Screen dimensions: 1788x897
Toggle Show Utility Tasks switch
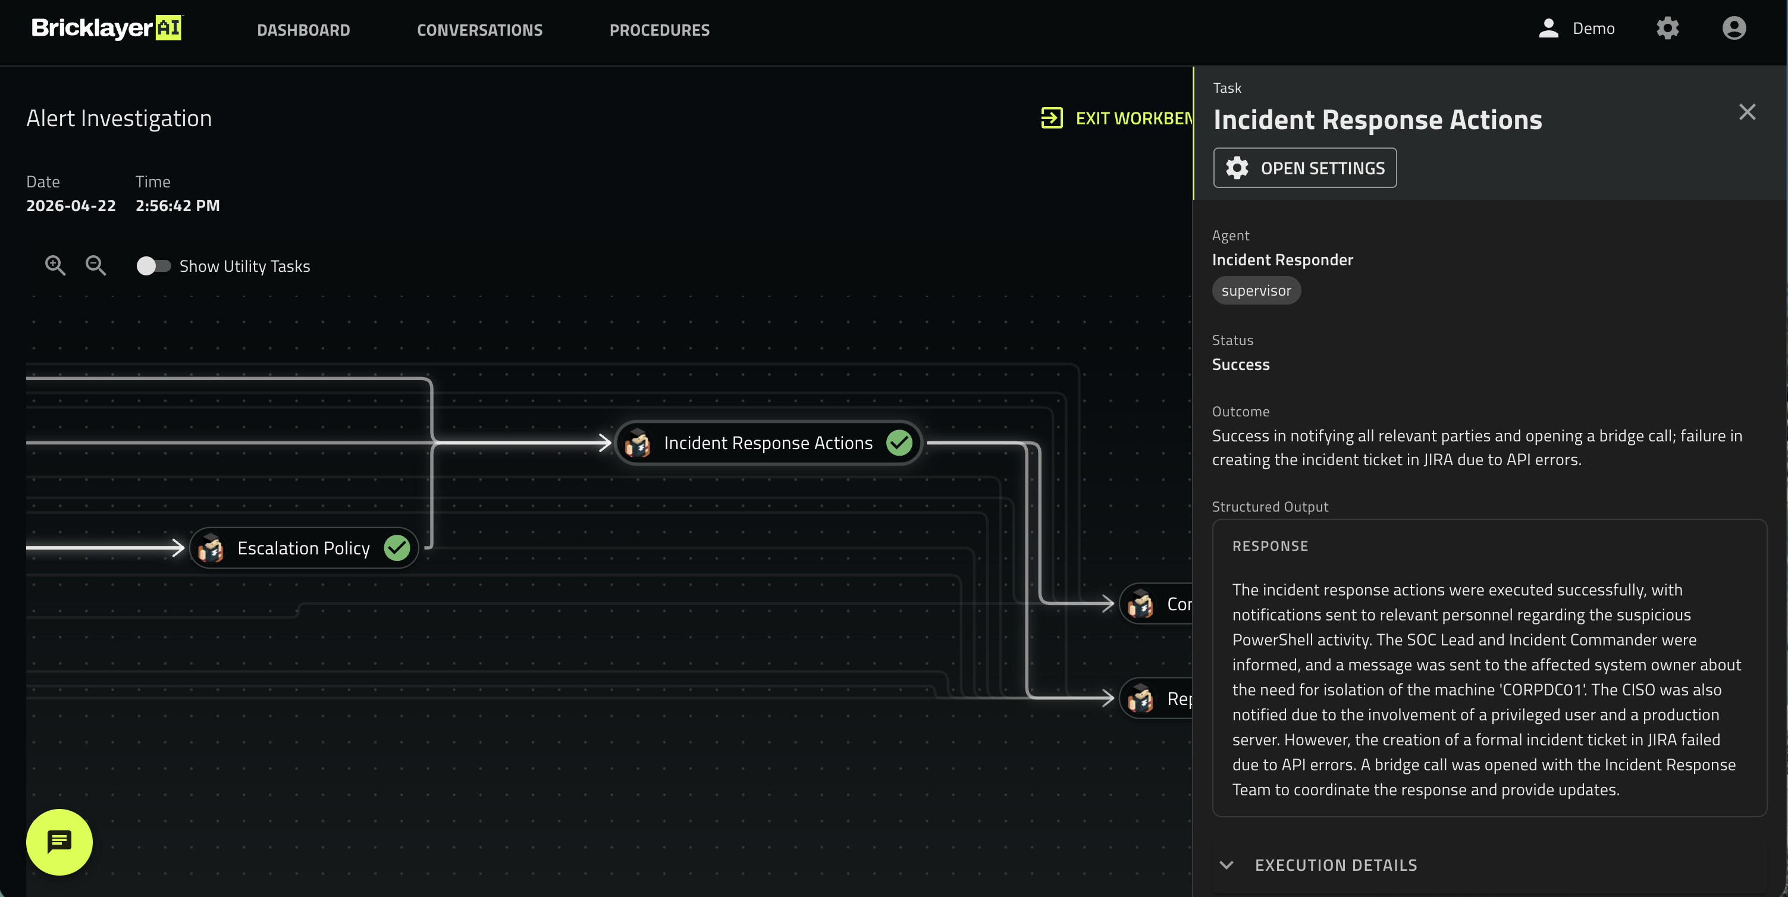click(x=153, y=266)
